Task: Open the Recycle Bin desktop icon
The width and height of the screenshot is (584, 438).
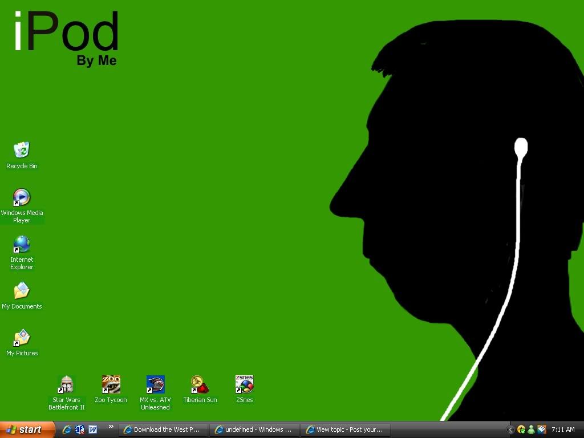Action: 22,150
